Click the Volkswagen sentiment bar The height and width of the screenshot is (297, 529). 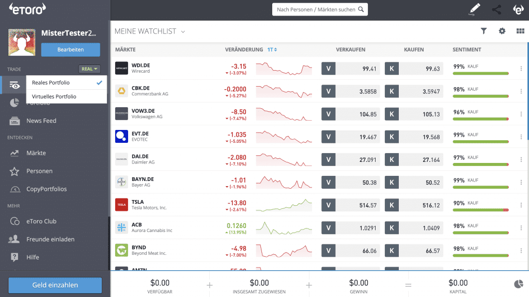pos(480,119)
